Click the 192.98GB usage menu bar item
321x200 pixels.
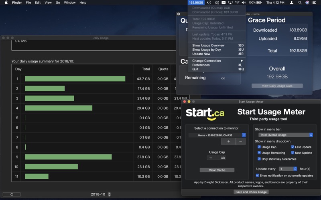point(196,2)
